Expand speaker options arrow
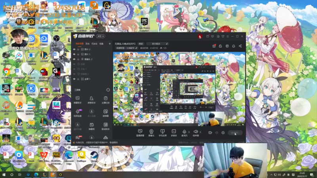 (x=201, y=132)
